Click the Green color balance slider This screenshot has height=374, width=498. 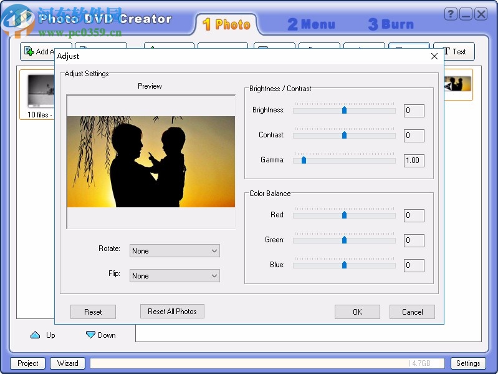344,240
